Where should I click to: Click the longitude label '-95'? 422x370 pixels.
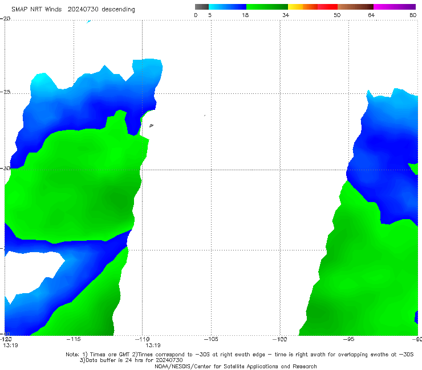point(348,339)
